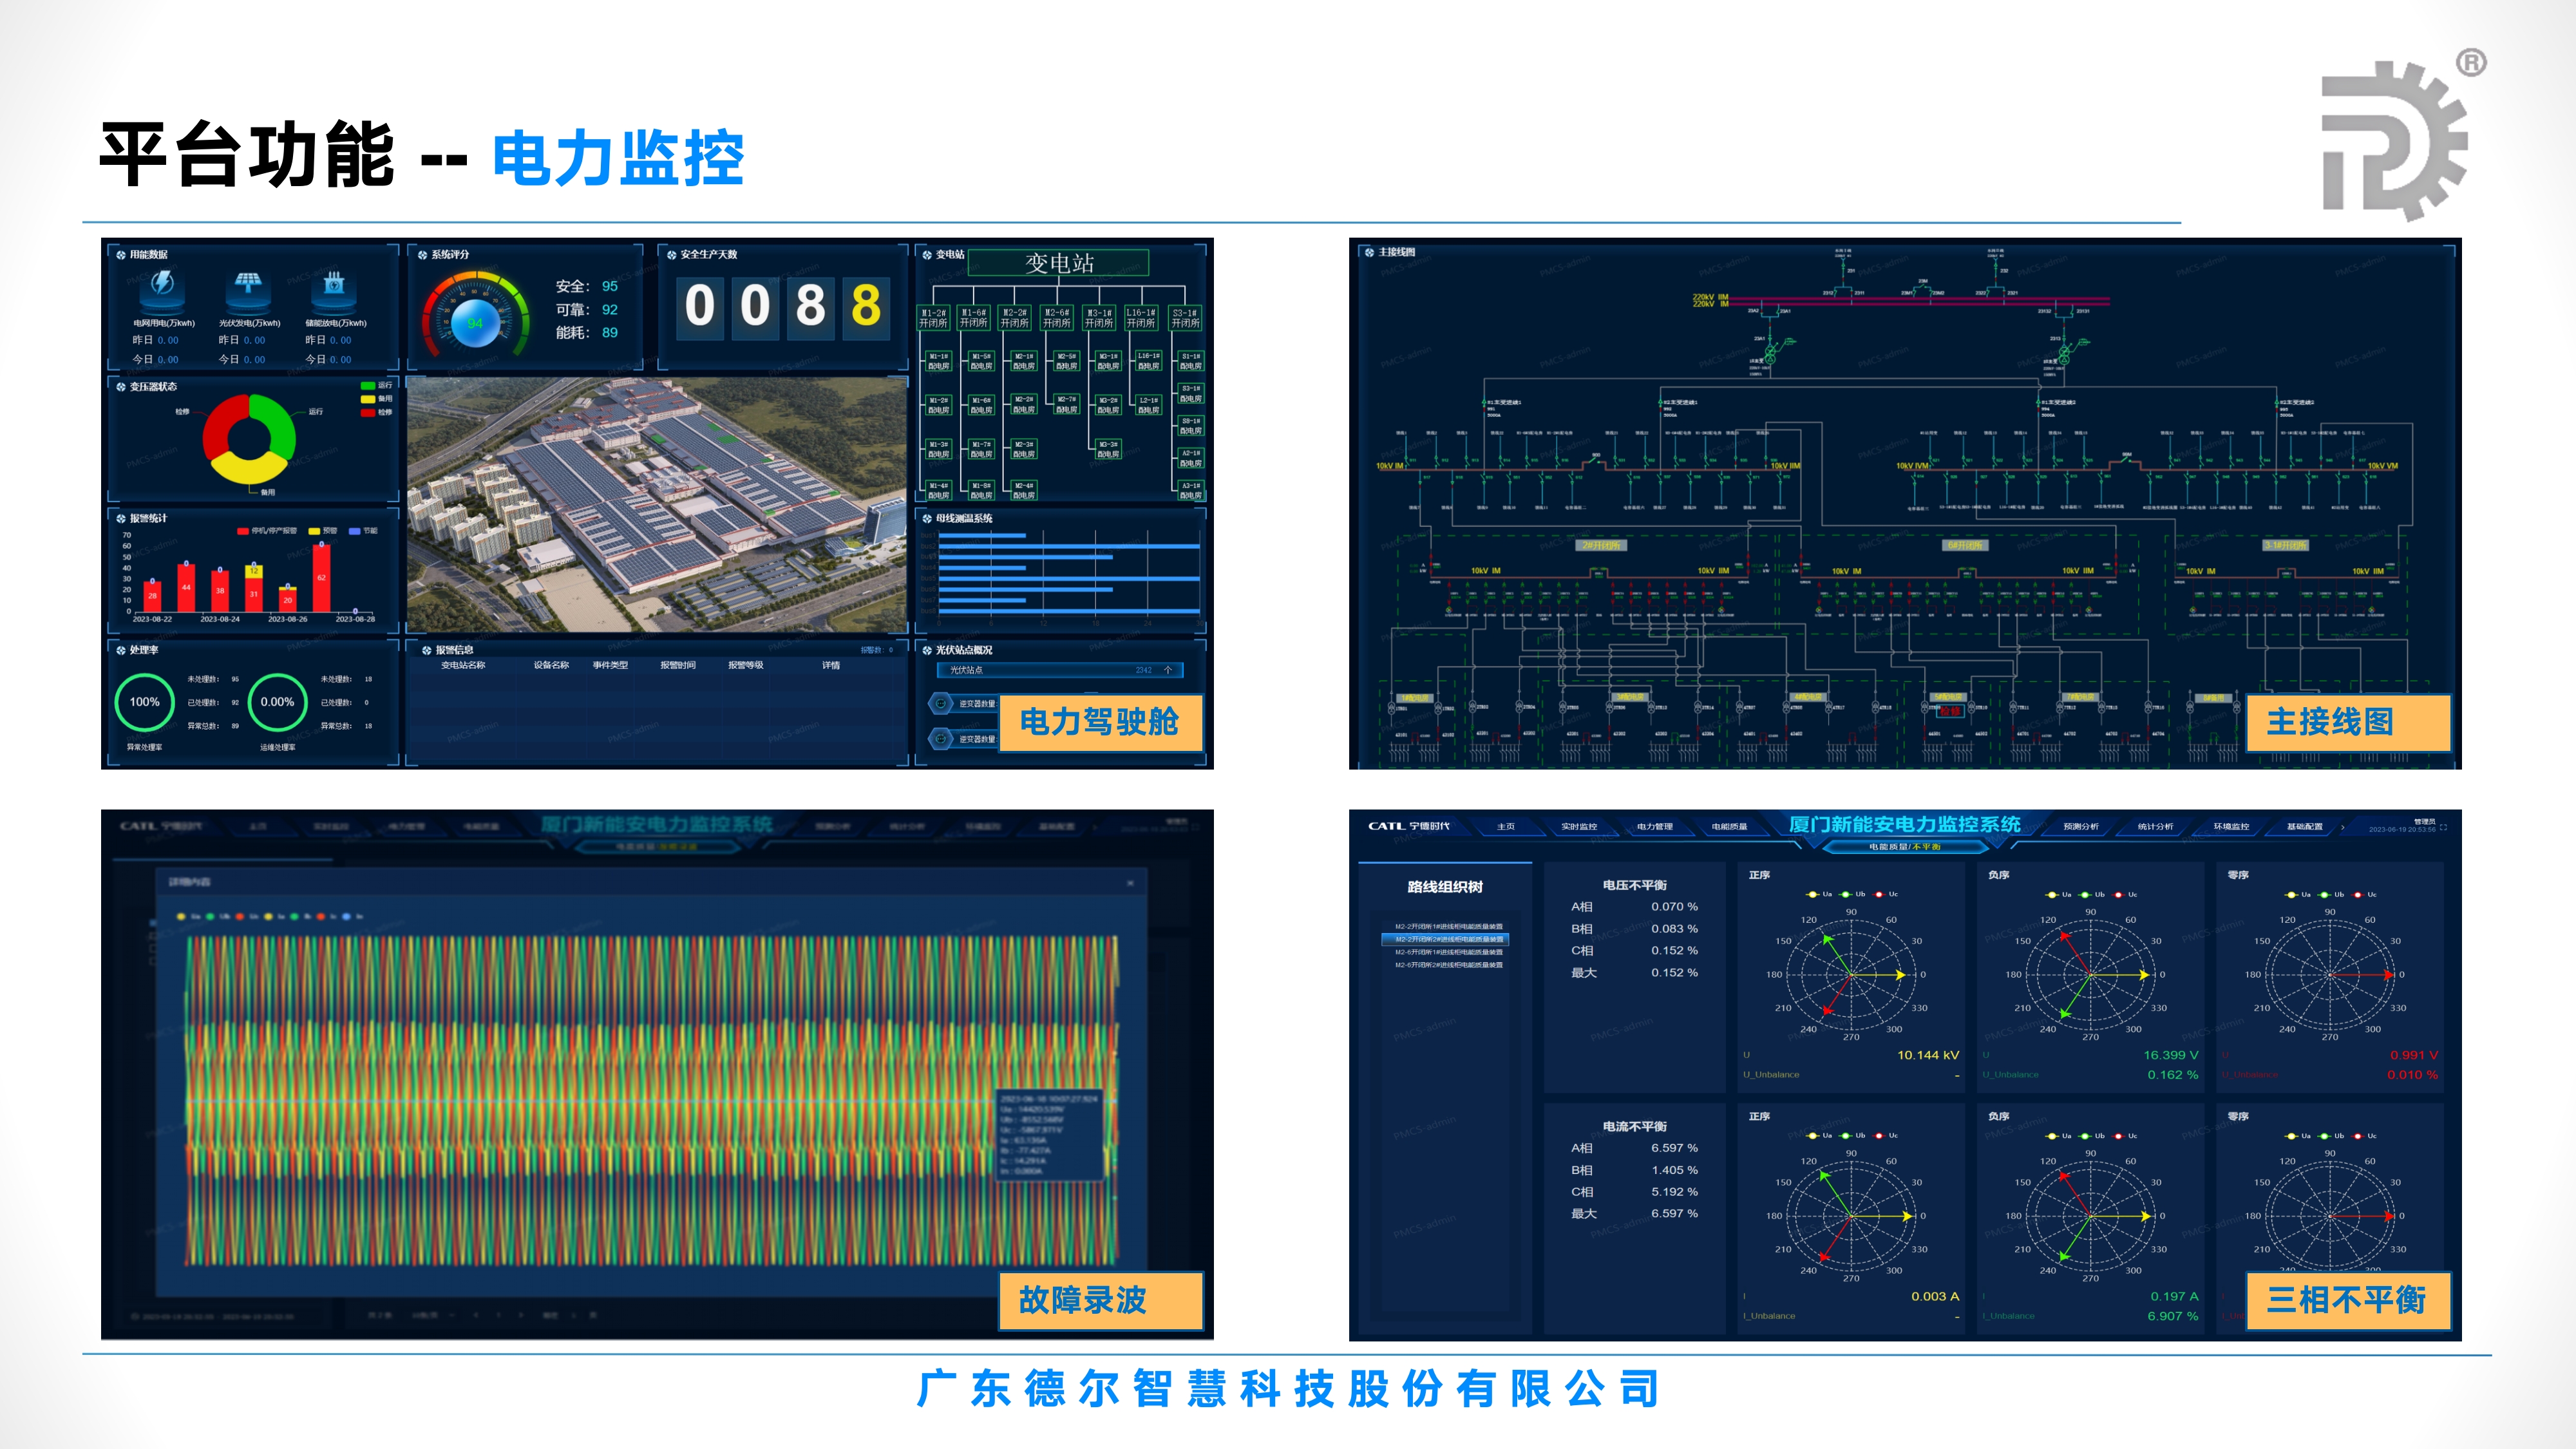The image size is (2576, 1449).
Task: Click the 0.00% 运维处理率 progress ring
Action: coord(277,702)
